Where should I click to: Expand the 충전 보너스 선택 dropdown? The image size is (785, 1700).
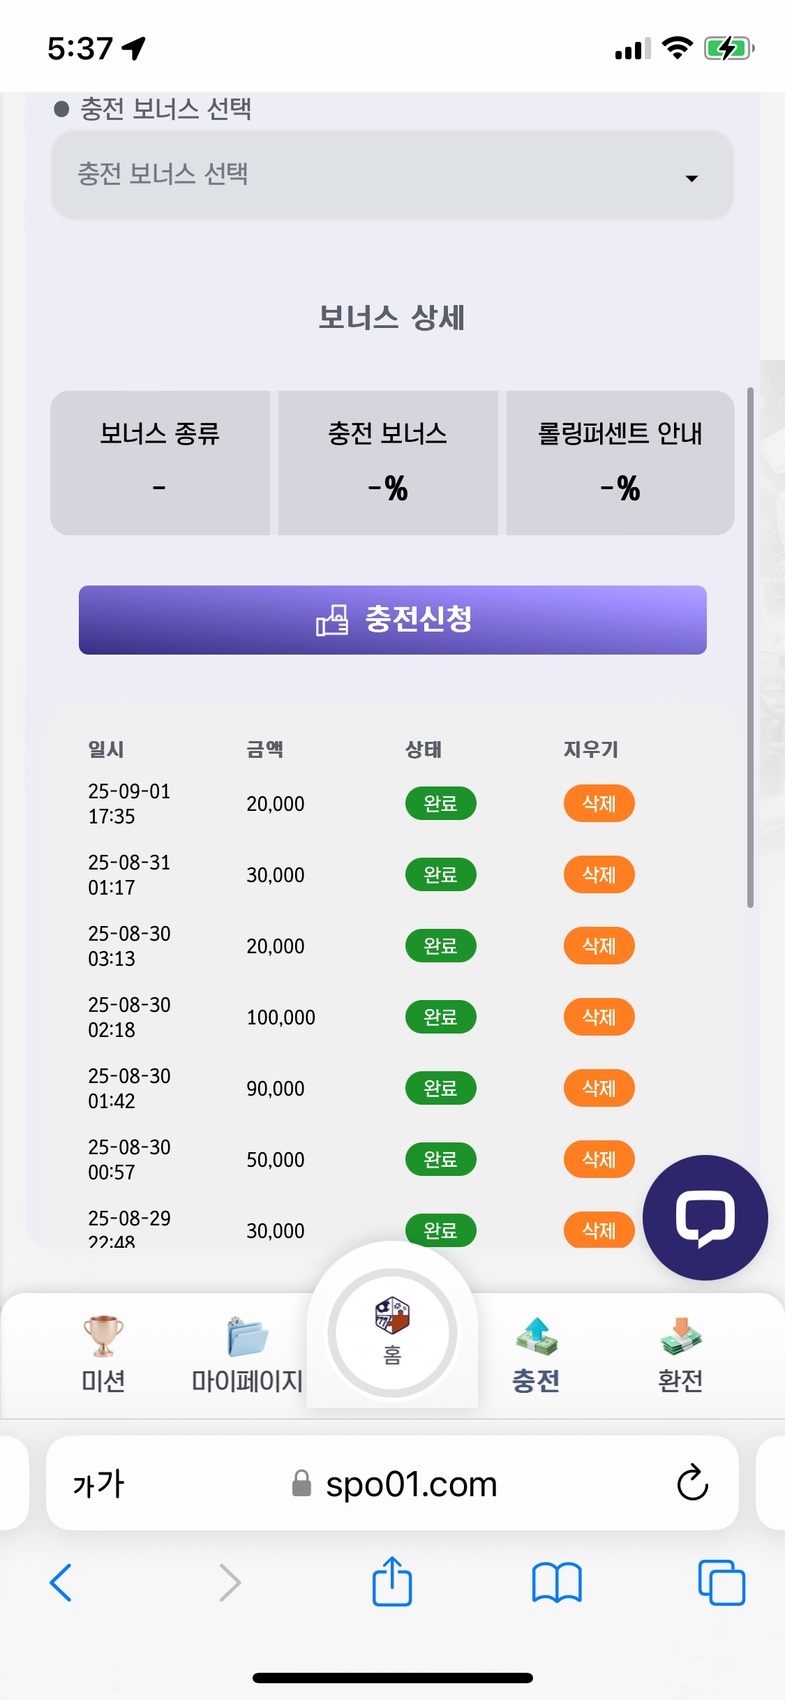pos(391,175)
